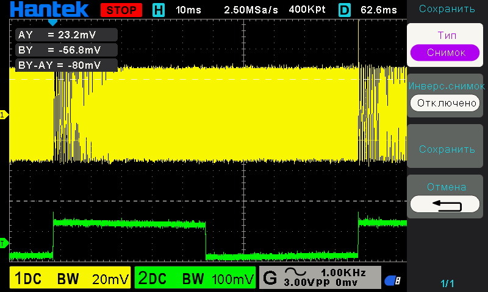Screen dimensions: 488x292
Task: Click the G generator 1.00KHz status box
Action: [320, 277]
